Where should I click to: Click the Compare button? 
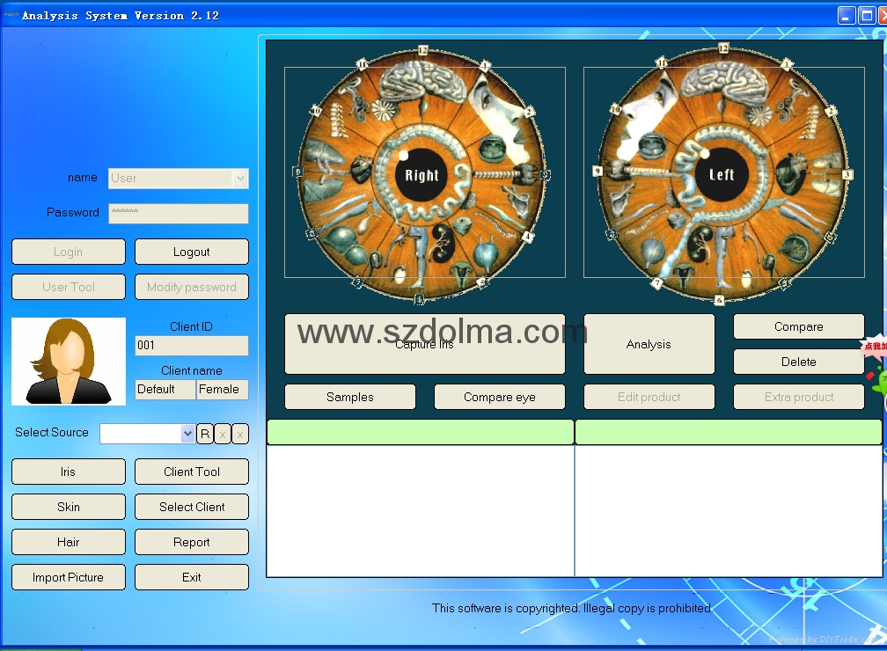(799, 326)
